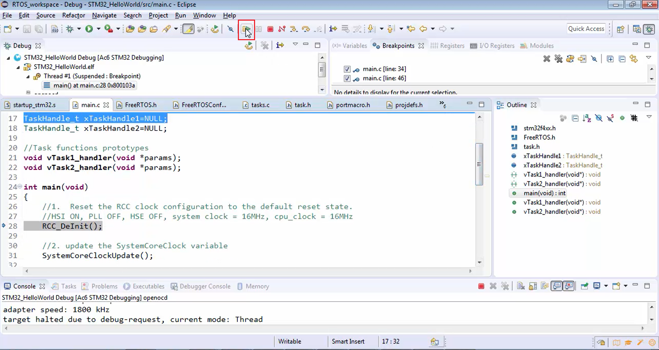659x350 pixels.
Task: Click the Remove Selected Breakpoints icon
Action: (547, 59)
